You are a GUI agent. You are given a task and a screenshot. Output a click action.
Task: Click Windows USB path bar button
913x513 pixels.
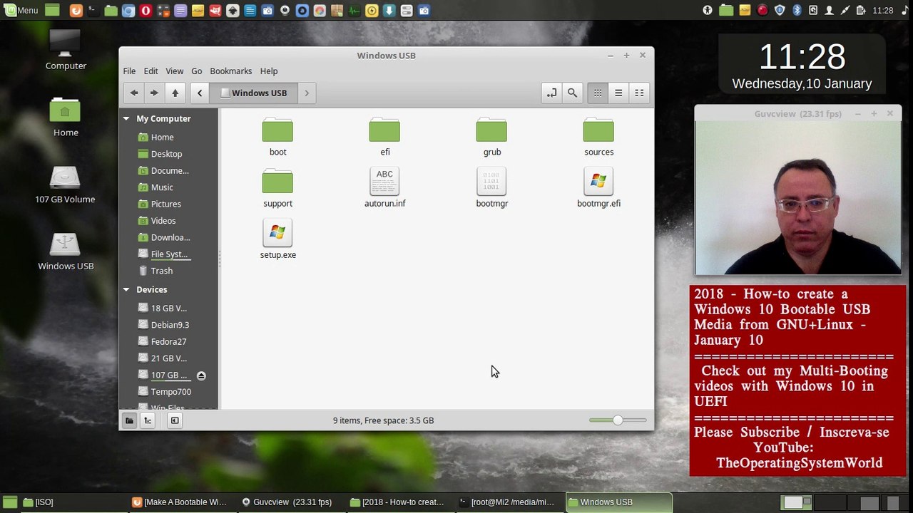click(x=254, y=93)
